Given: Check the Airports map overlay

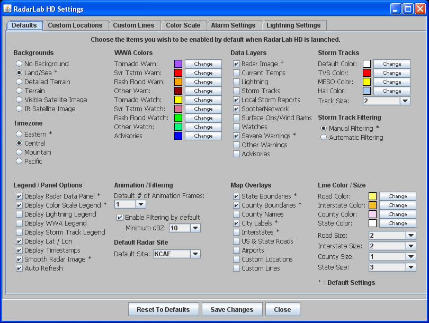Looking at the screenshot, I should tap(249, 250).
